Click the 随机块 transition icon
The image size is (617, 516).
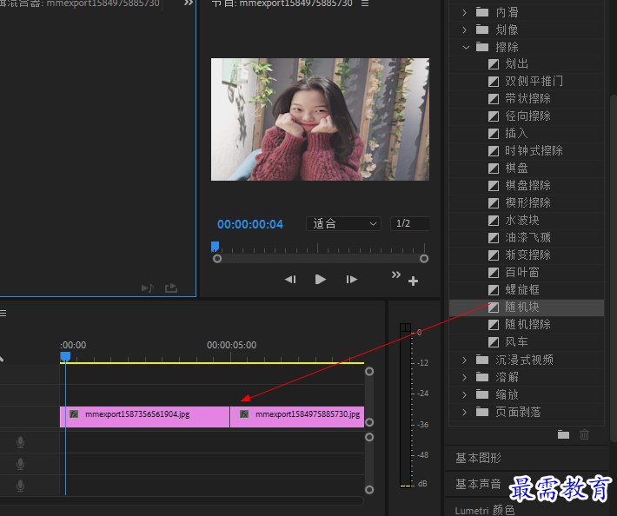tap(494, 308)
